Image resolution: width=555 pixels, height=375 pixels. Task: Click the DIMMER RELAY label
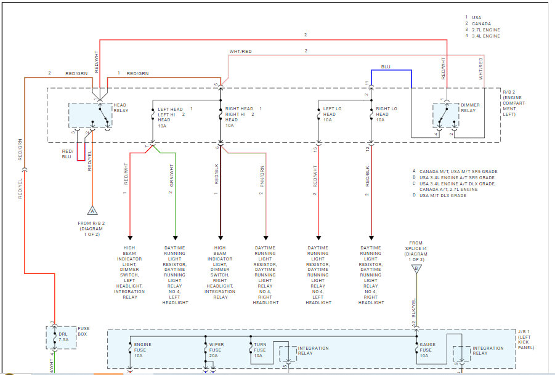click(x=470, y=108)
